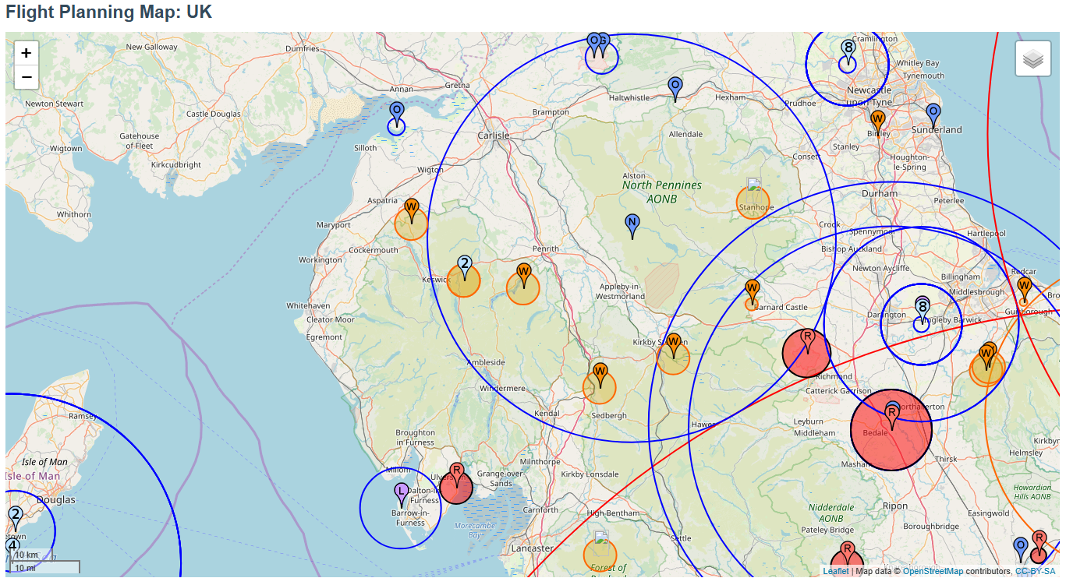This screenshot has height=578, width=1066.
Task: Click the L marker at Barrow-in-Furness
Action: pyautogui.click(x=401, y=495)
